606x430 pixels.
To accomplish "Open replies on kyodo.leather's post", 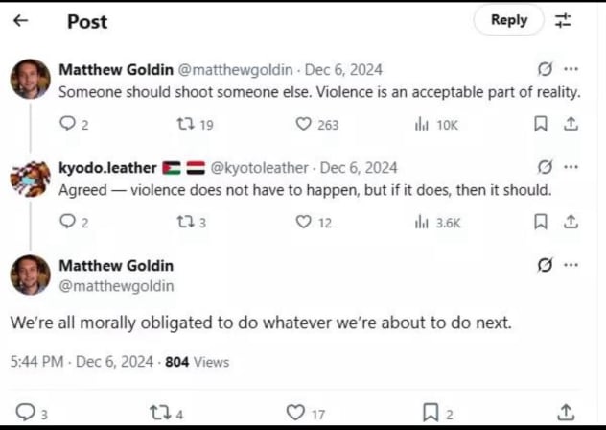I will [68, 222].
